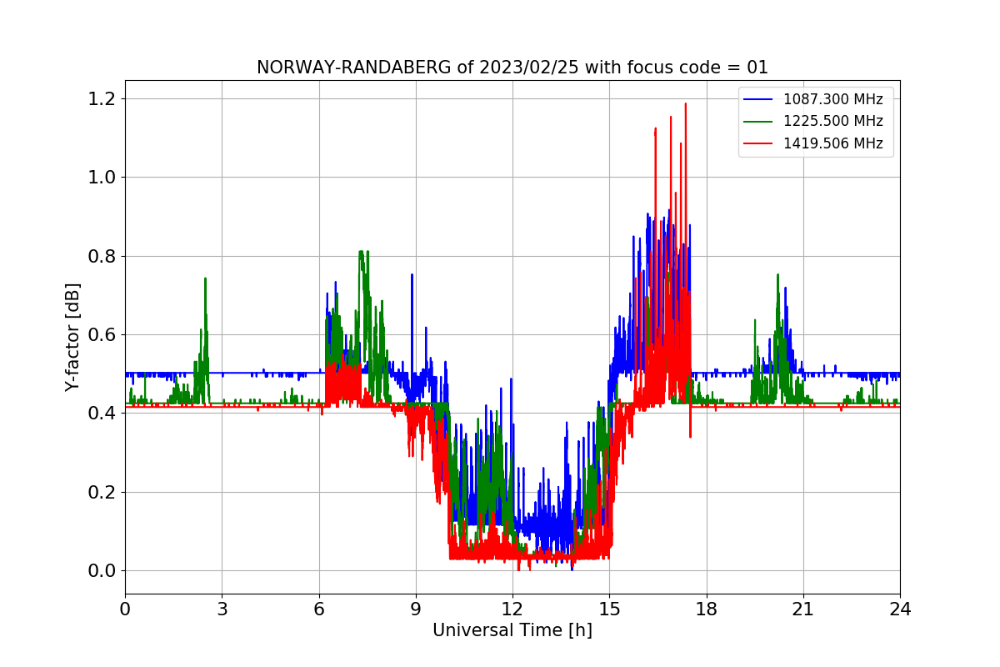Screen dimensions: 1000x667
Task: Select the 1225.500 MHz legend label
Action: (833, 121)
